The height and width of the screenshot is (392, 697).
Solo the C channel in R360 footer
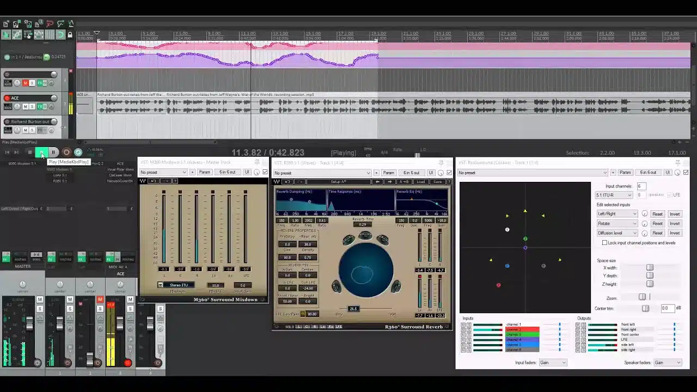(308, 327)
